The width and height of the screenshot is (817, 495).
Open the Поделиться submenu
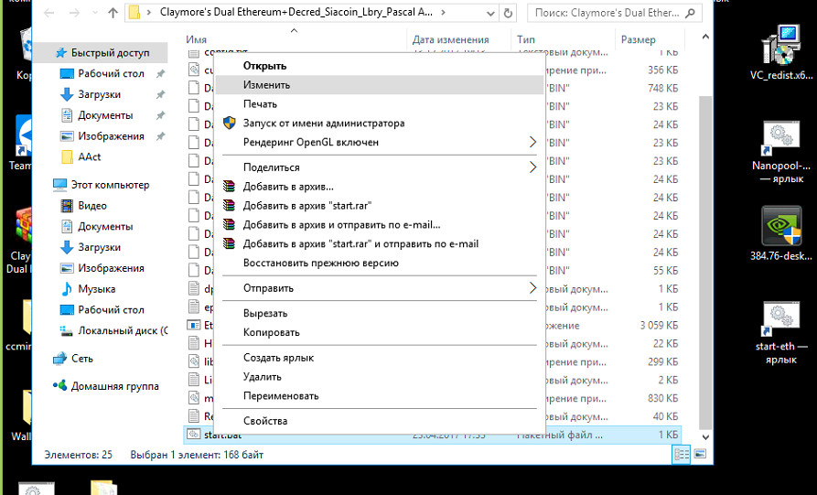379,167
